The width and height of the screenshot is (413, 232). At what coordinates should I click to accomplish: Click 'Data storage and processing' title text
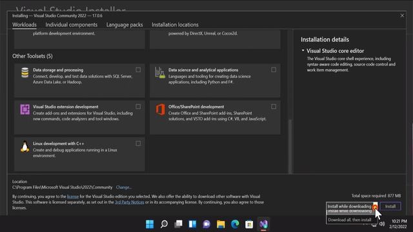point(58,70)
